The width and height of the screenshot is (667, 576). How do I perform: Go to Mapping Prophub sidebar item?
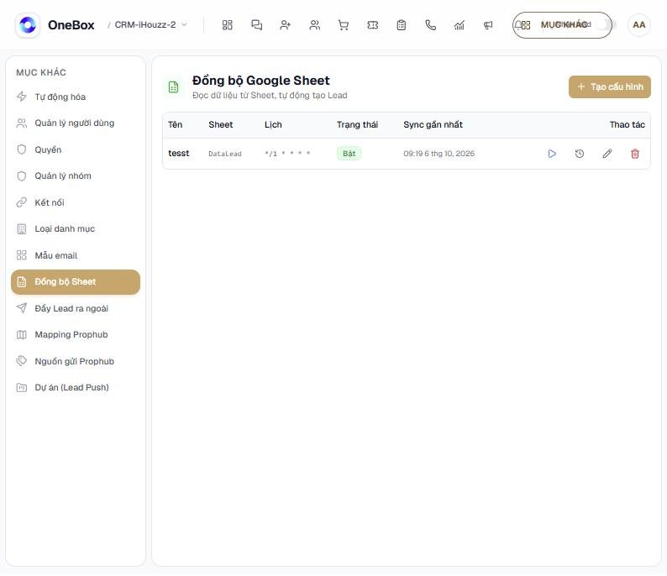coord(76,334)
